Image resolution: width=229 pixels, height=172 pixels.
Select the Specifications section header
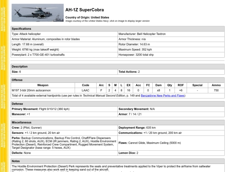click(x=117, y=29)
